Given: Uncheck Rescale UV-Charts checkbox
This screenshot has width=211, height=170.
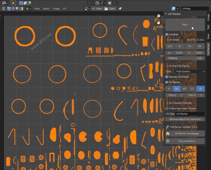Looking at the screenshot, I should (x=167, y=77).
